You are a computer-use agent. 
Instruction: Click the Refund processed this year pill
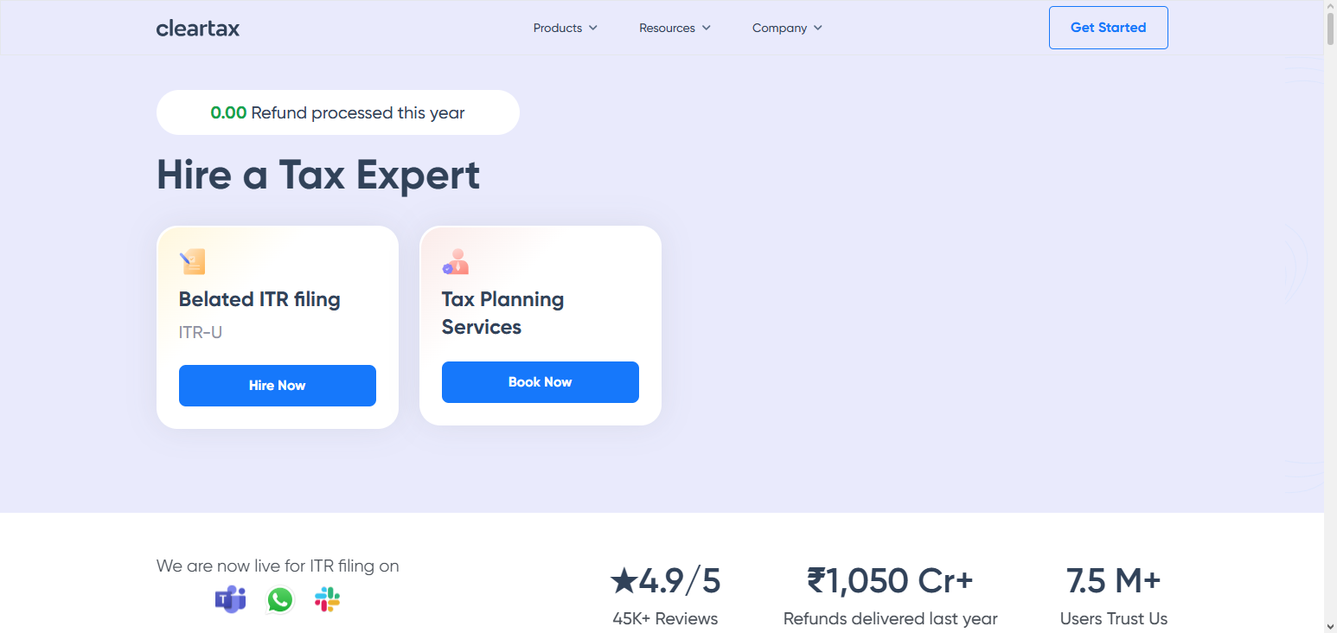[x=337, y=112]
